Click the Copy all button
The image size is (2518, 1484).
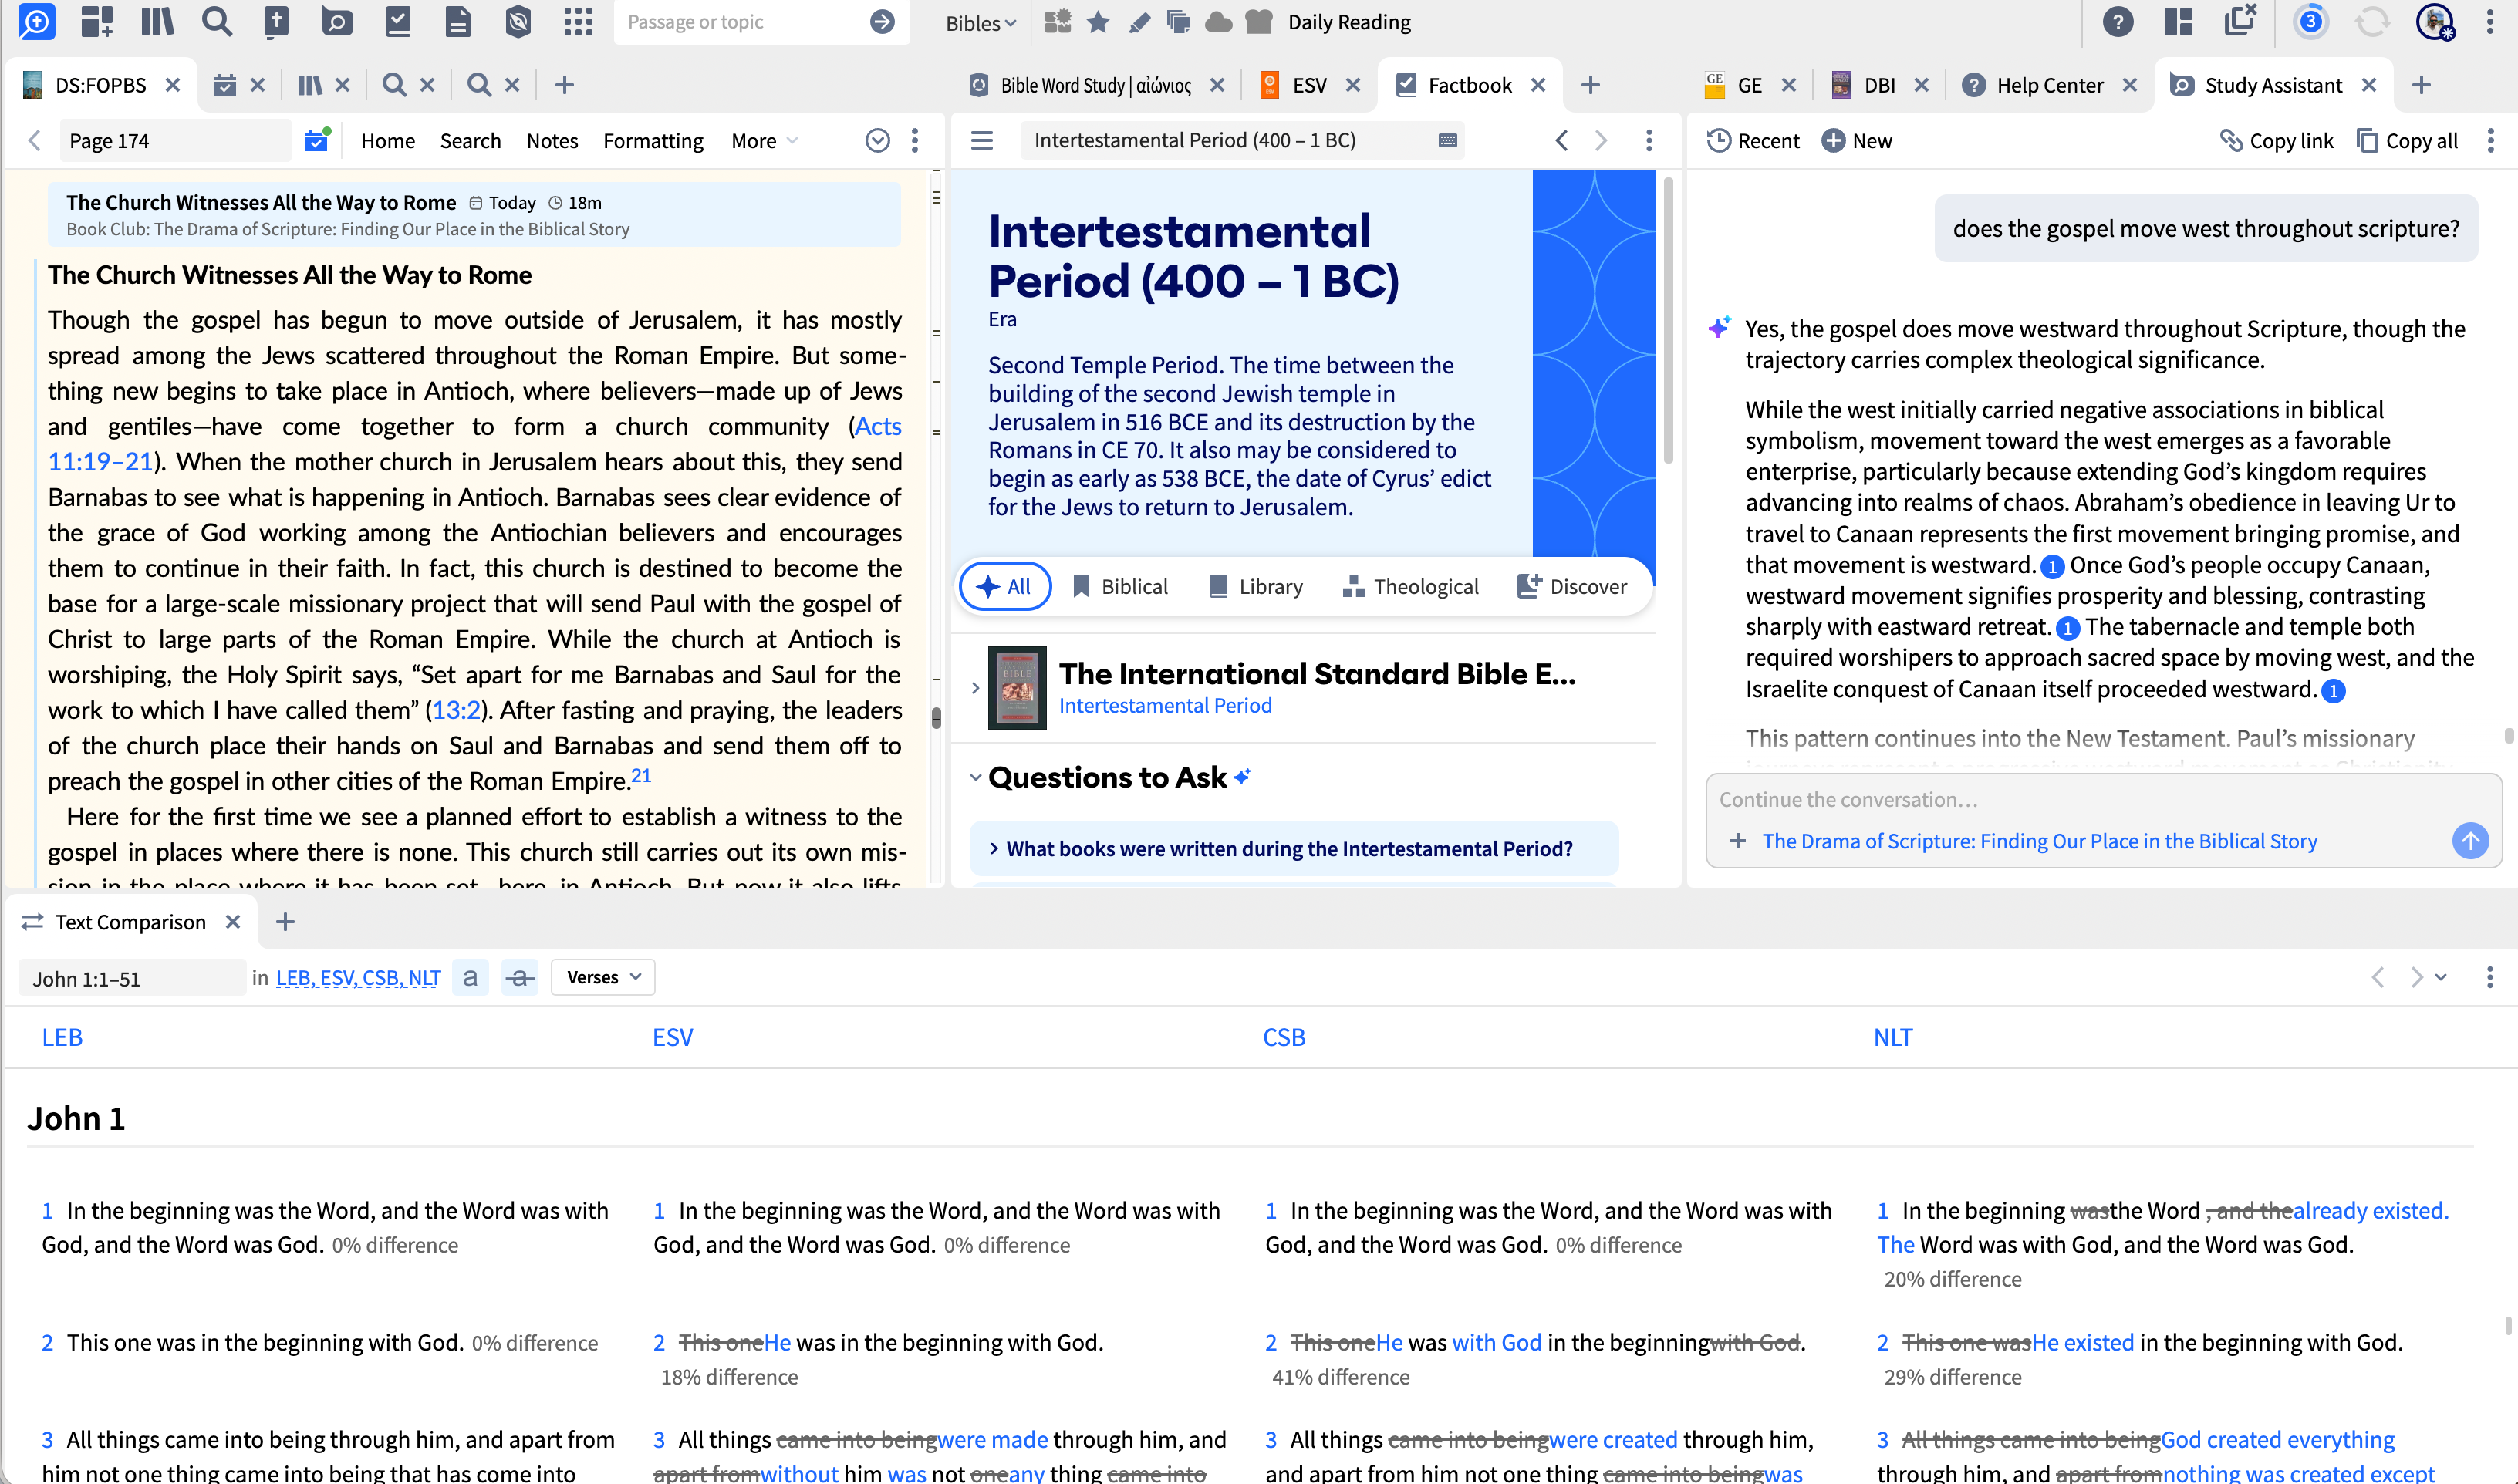click(2407, 140)
